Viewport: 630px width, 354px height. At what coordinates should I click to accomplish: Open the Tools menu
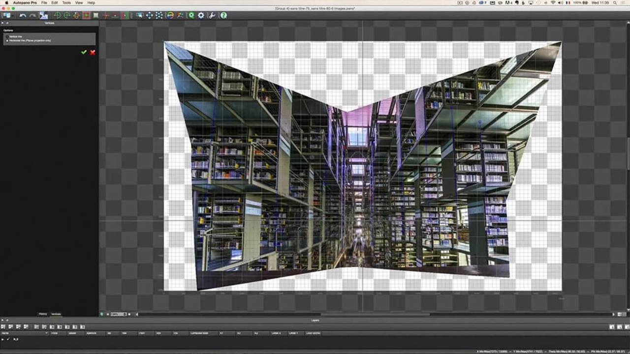point(66,3)
